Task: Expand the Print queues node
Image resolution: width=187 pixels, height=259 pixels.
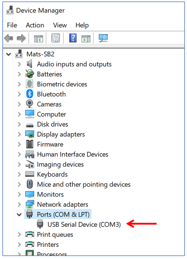Action: pos(20,235)
